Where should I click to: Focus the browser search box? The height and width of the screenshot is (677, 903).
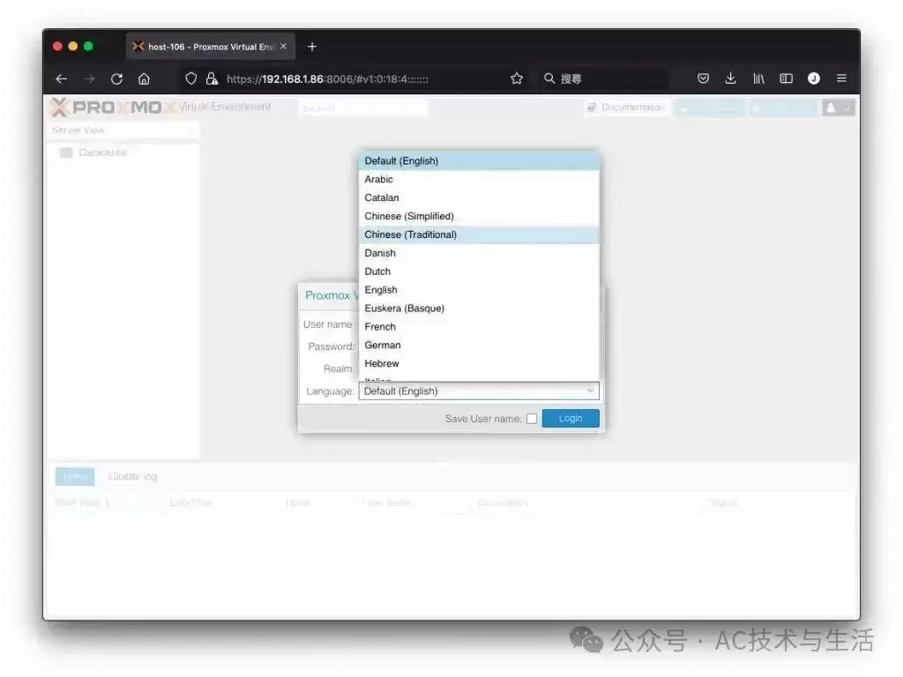click(x=605, y=78)
